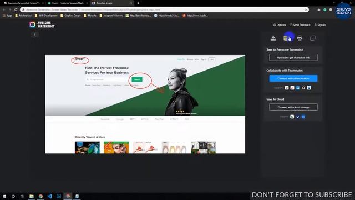Open the best-hashtag bookmark link
355x200 pixels.
coord(138,16)
